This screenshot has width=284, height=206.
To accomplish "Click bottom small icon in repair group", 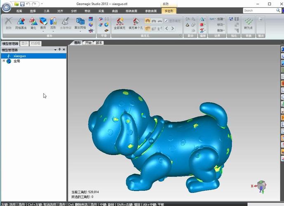I will pos(91,30).
